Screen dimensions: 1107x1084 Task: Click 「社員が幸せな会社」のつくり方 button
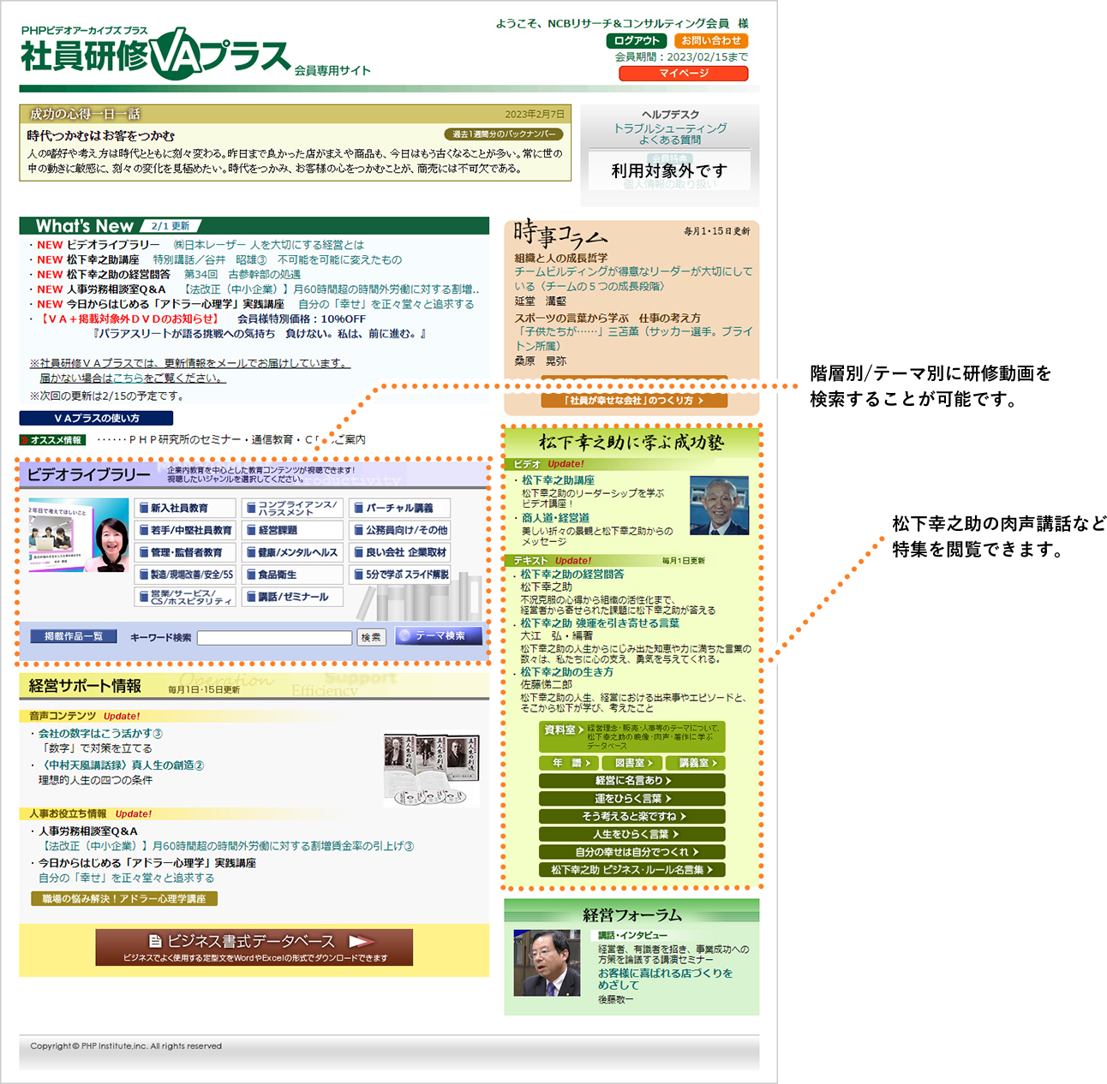634,400
